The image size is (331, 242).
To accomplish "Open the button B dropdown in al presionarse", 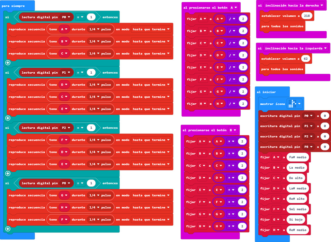I will click(233, 130).
